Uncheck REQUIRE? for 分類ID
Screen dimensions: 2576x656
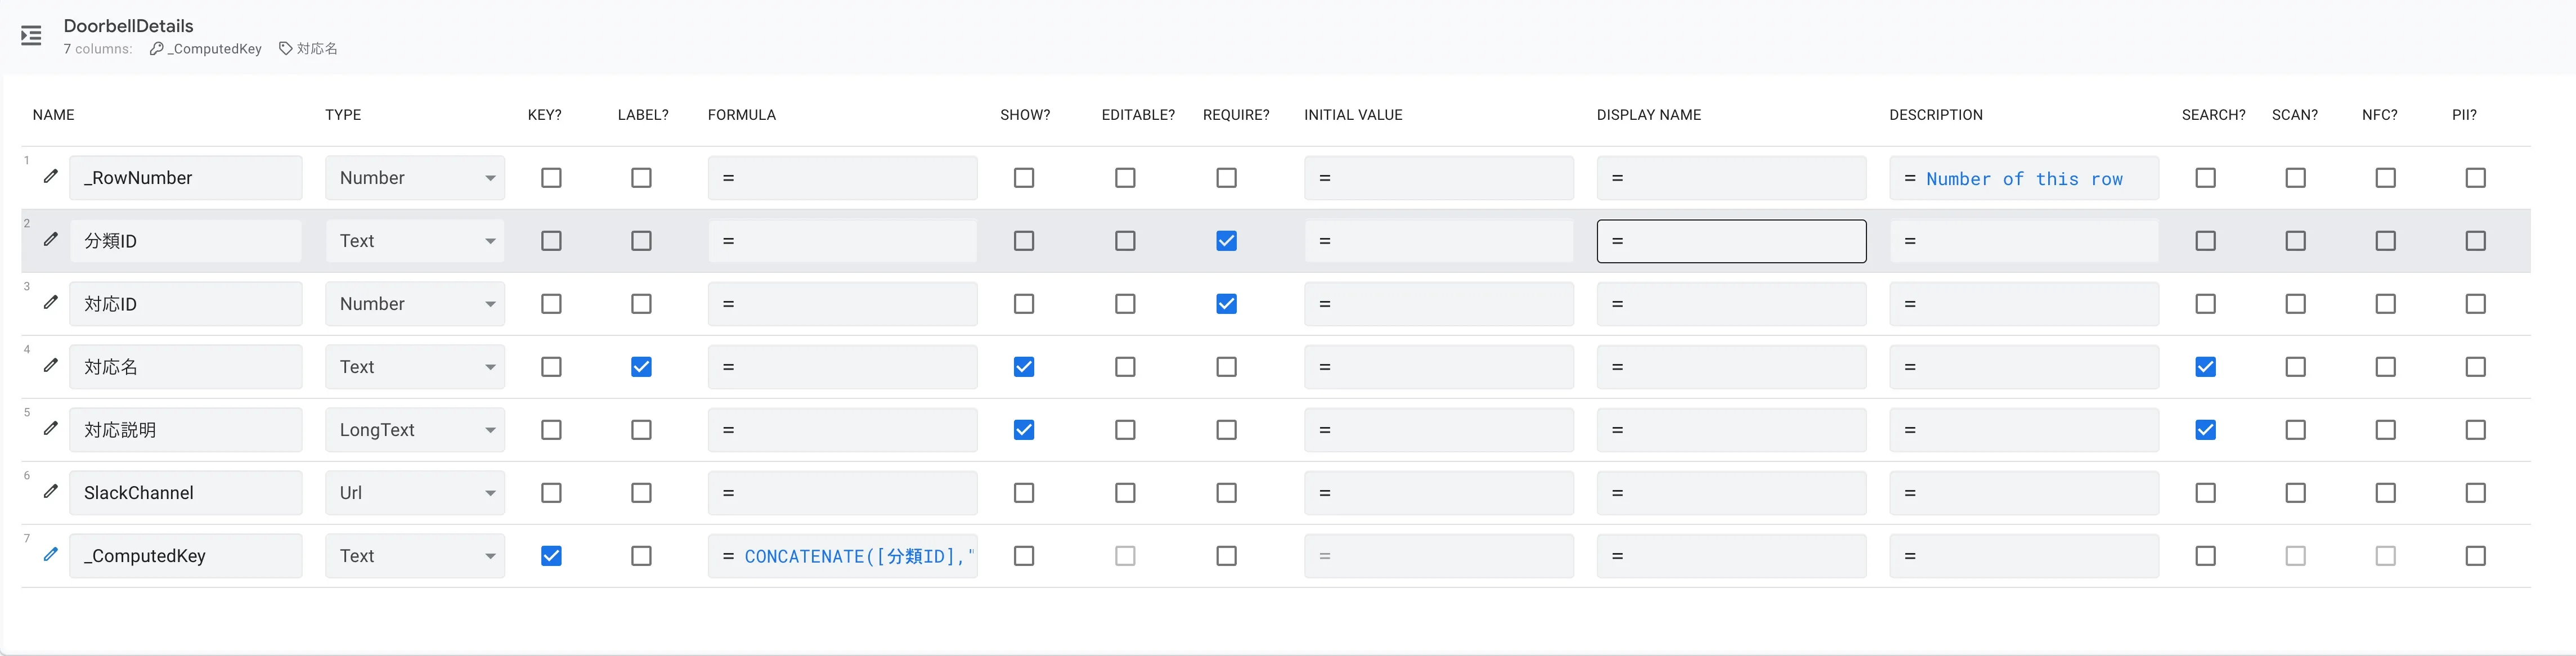(x=1226, y=241)
